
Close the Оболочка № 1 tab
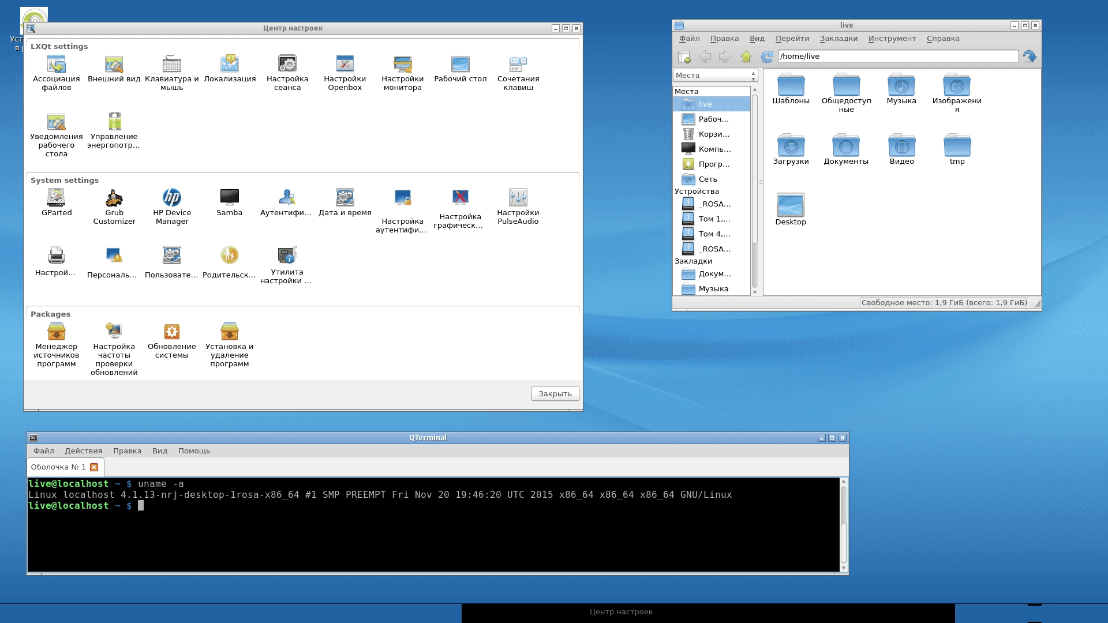click(x=94, y=467)
